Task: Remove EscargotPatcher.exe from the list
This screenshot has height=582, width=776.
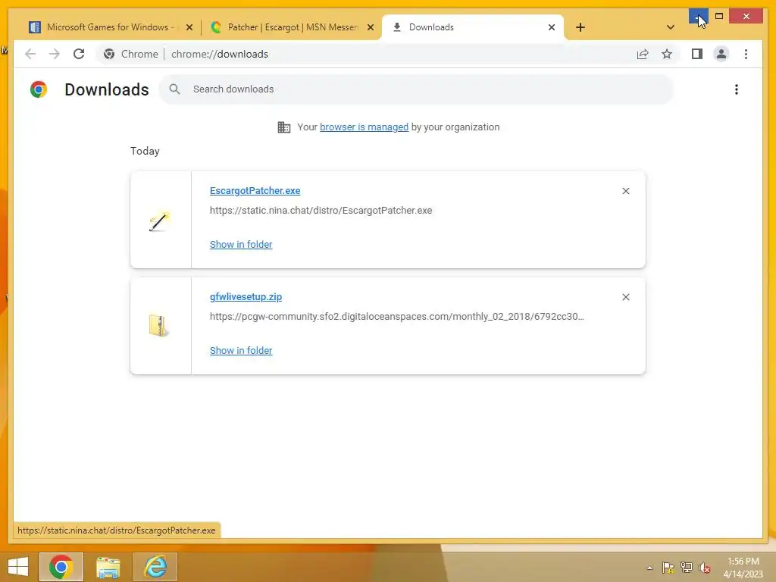Action: click(x=625, y=191)
